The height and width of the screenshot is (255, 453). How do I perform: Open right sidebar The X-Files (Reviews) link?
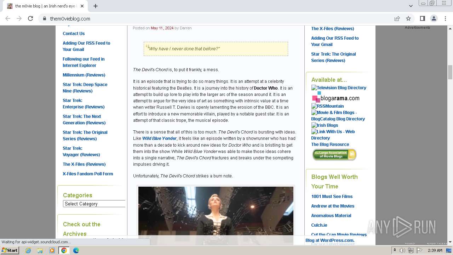coord(333,29)
